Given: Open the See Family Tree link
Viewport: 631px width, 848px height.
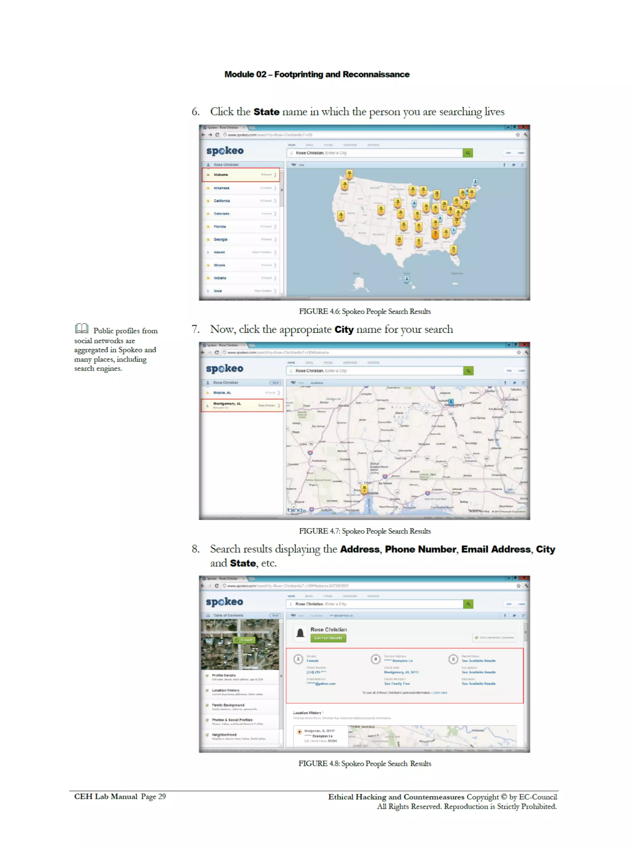Looking at the screenshot, I should pos(397,684).
